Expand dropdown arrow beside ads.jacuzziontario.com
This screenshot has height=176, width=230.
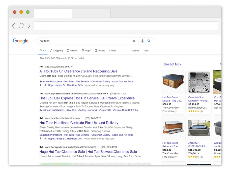(72, 67)
